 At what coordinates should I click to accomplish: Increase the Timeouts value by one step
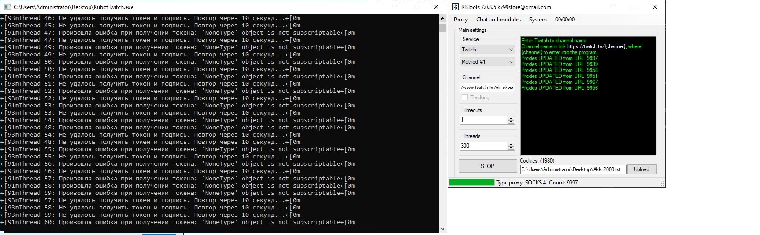[x=511, y=118]
